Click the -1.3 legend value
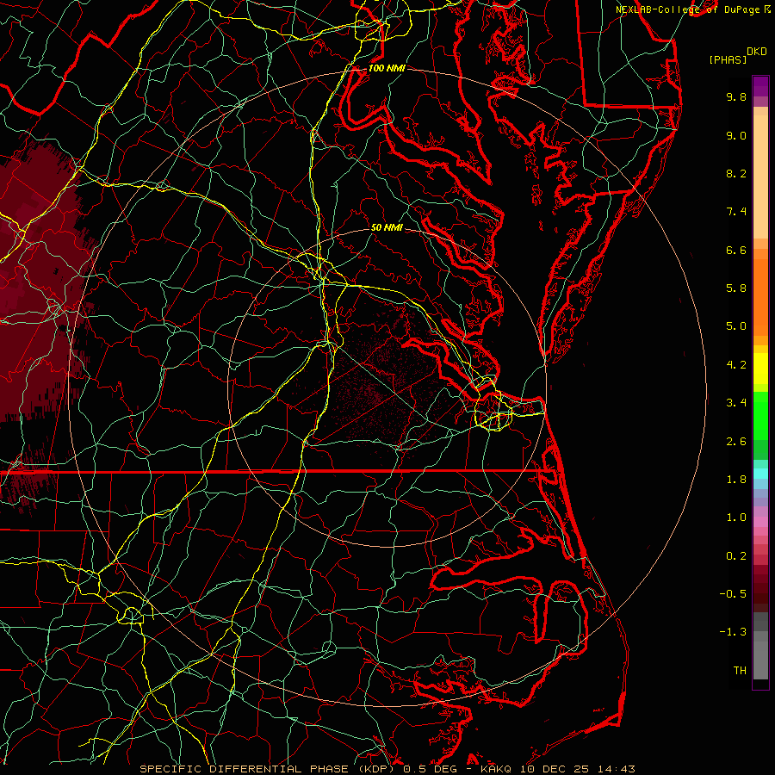 (733, 632)
